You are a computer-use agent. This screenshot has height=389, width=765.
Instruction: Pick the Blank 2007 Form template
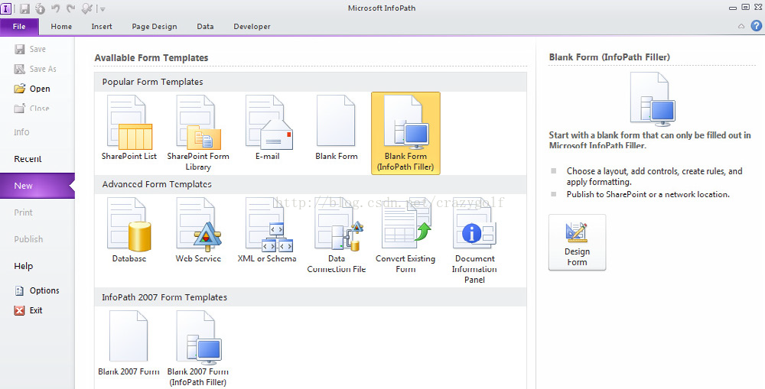click(129, 343)
